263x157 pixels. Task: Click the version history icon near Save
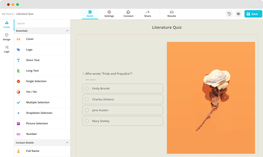click(x=229, y=14)
